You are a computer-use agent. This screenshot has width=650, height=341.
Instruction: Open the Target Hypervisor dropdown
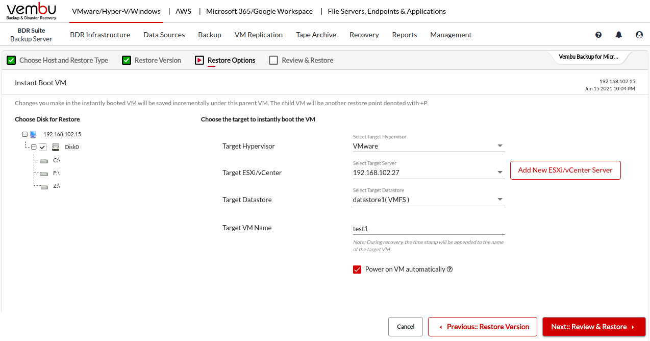429,146
